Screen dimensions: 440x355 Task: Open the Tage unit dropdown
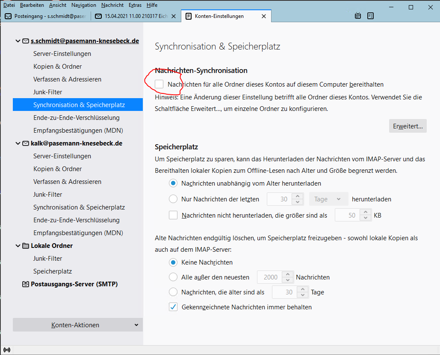[328, 199]
